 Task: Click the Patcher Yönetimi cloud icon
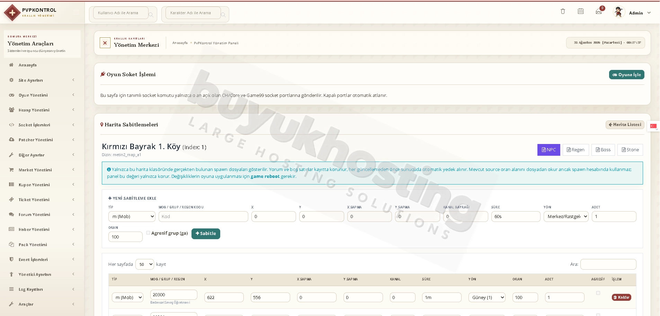[x=11, y=140]
